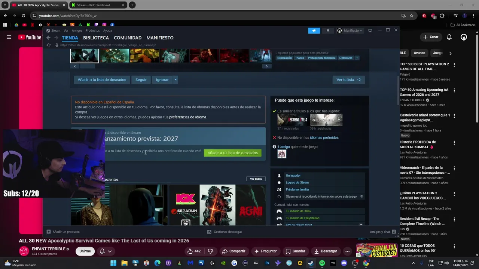Like the YouTube video with 442 likes
479x269 pixels.
coord(194,251)
